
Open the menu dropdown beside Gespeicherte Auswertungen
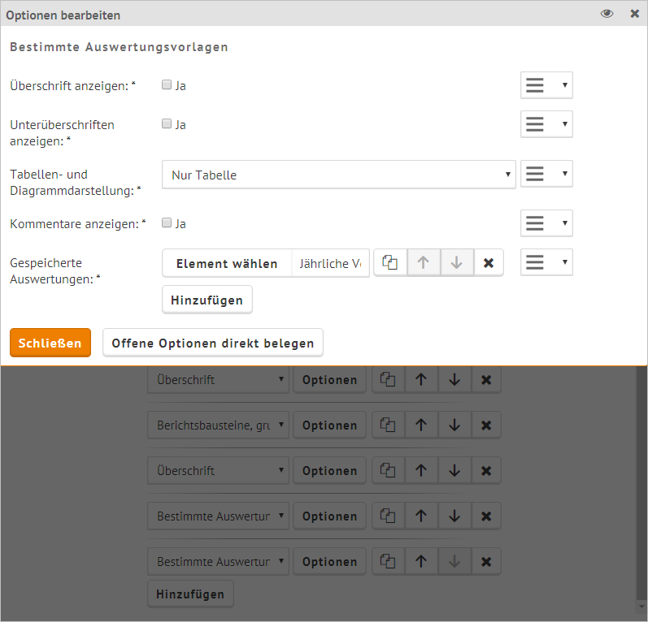[x=546, y=261]
